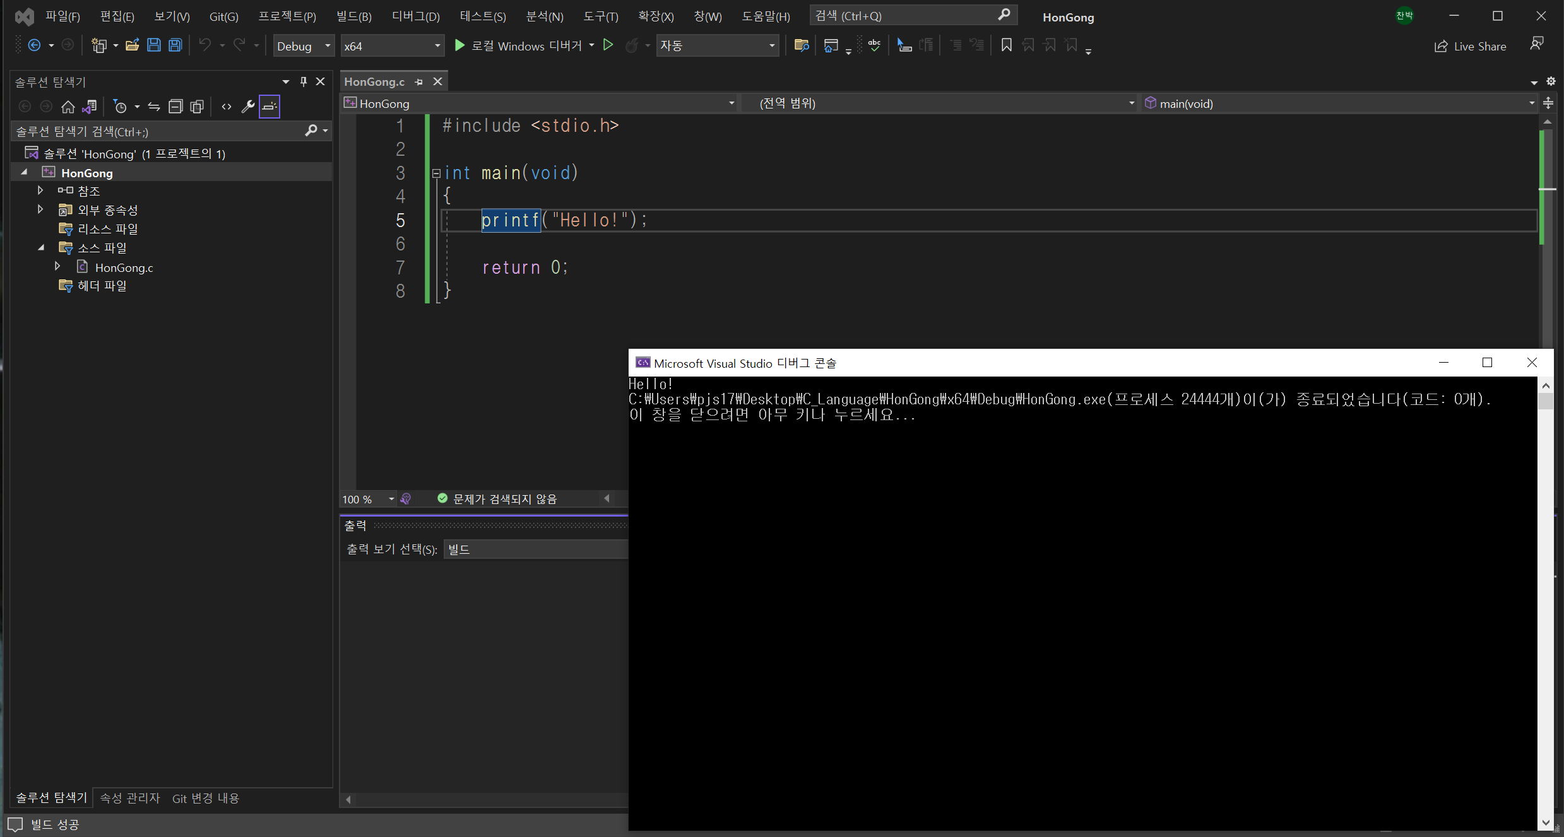
Task: Open the Debug configuration dropdown
Action: [304, 46]
